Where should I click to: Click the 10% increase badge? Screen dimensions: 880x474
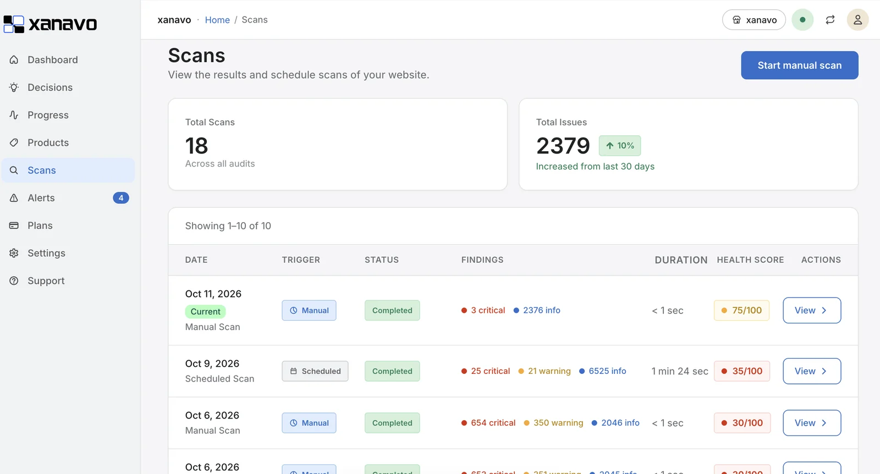(620, 146)
